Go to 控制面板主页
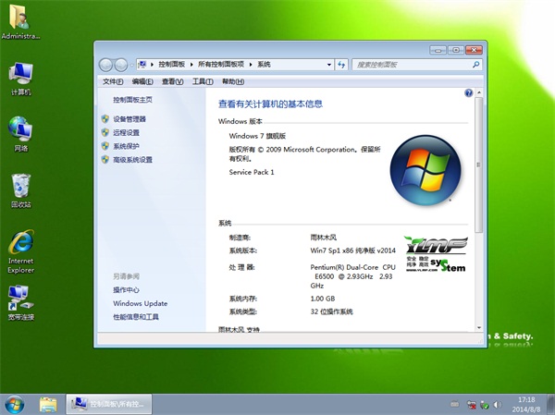Image resolution: width=555 pixels, height=415 pixels. pyautogui.click(x=132, y=100)
